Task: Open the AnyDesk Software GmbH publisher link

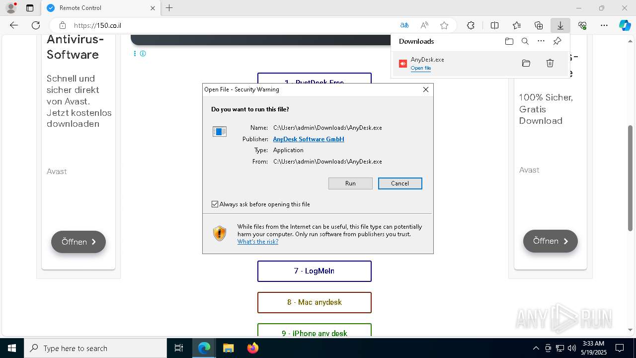Action: click(309, 139)
